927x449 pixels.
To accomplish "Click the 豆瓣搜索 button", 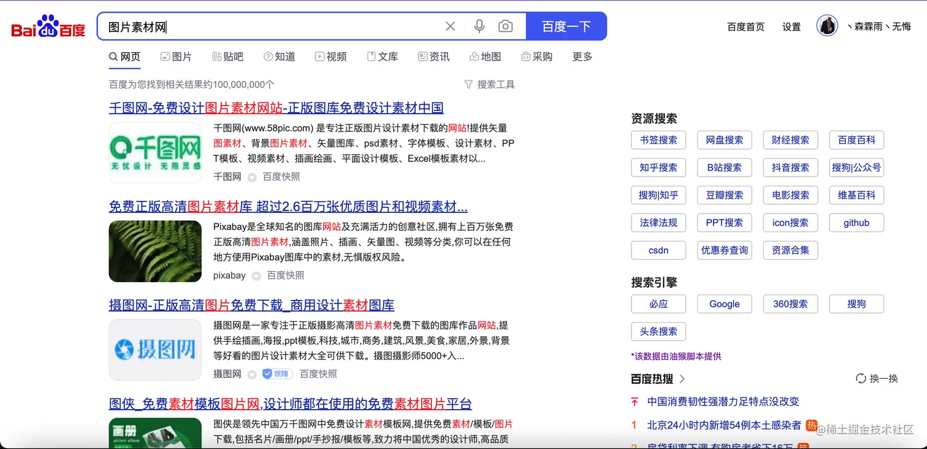I will click(x=725, y=195).
